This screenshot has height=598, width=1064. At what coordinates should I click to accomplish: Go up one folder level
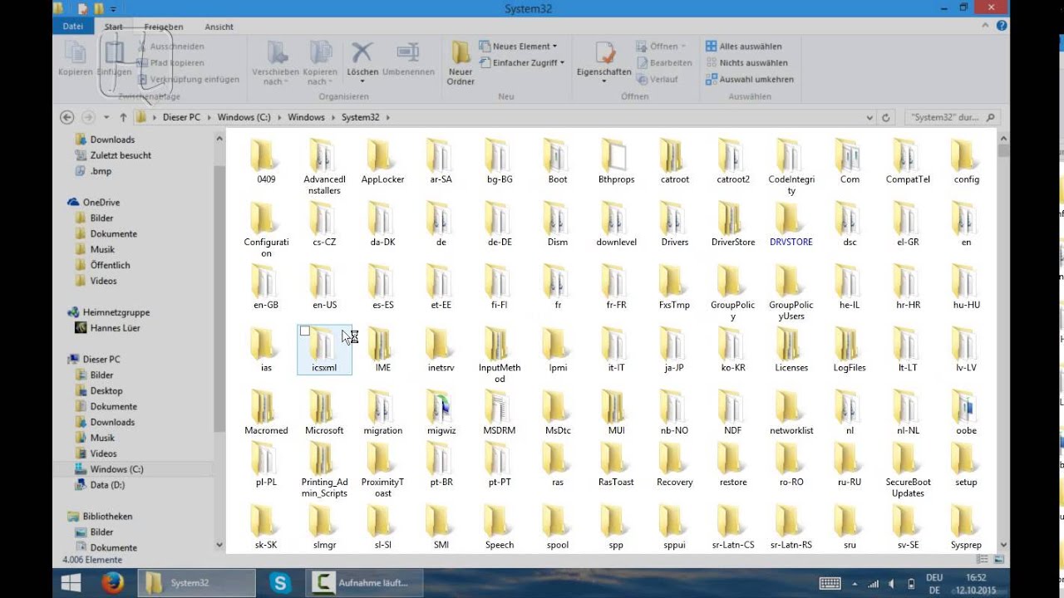123,117
